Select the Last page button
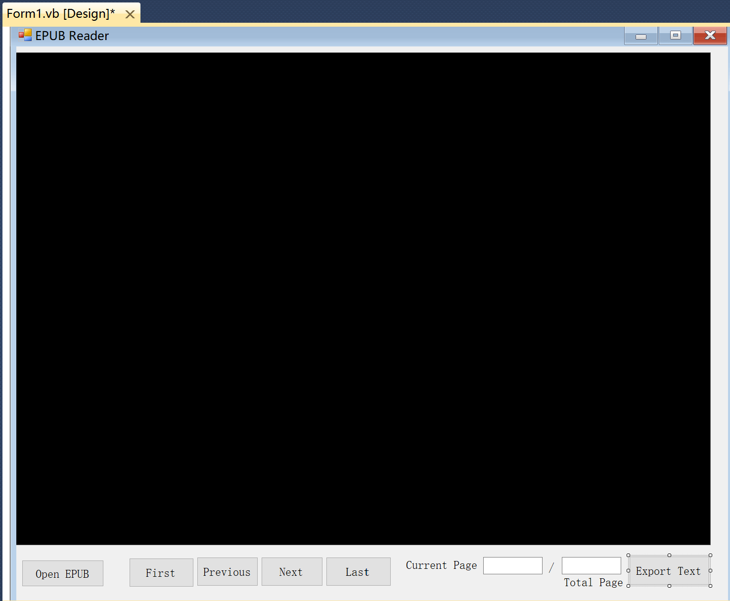Screen dimensions: 730x601 point(358,572)
